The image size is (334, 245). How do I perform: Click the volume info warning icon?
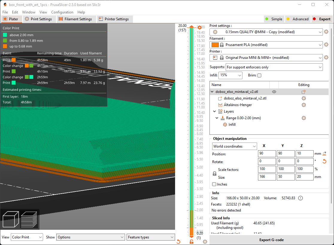click(x=300, y=198)
